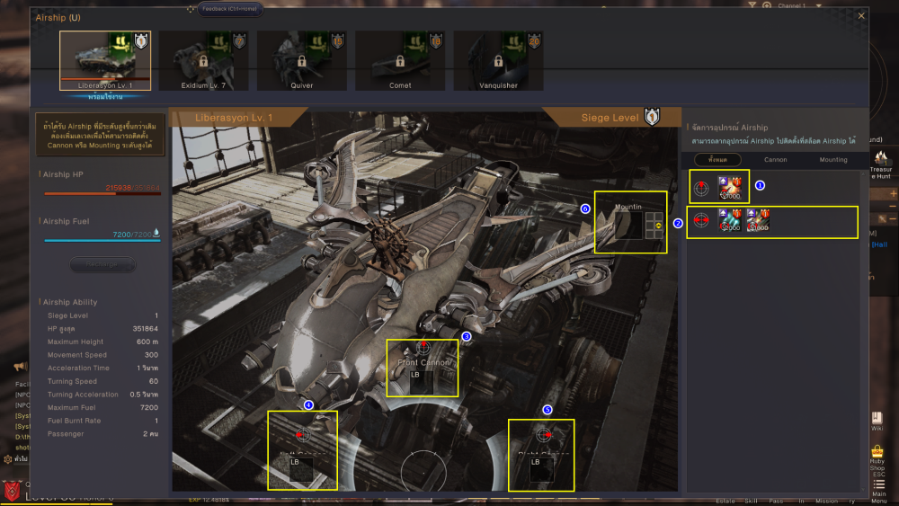Click the level 15 badge on Quiver
Viewport: 899px width, 506px height.
[338, 40]
